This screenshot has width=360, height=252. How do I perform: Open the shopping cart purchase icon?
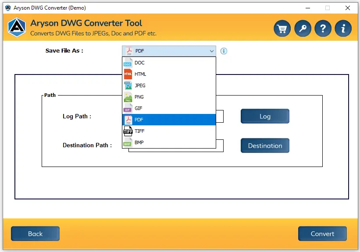coord(282,28)
